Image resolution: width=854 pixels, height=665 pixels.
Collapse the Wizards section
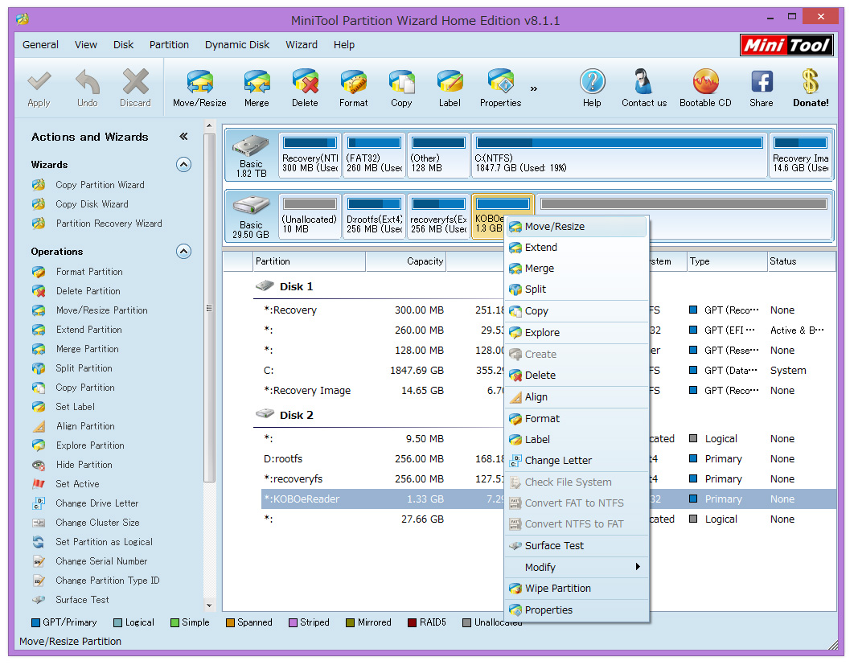pos(183,165)
